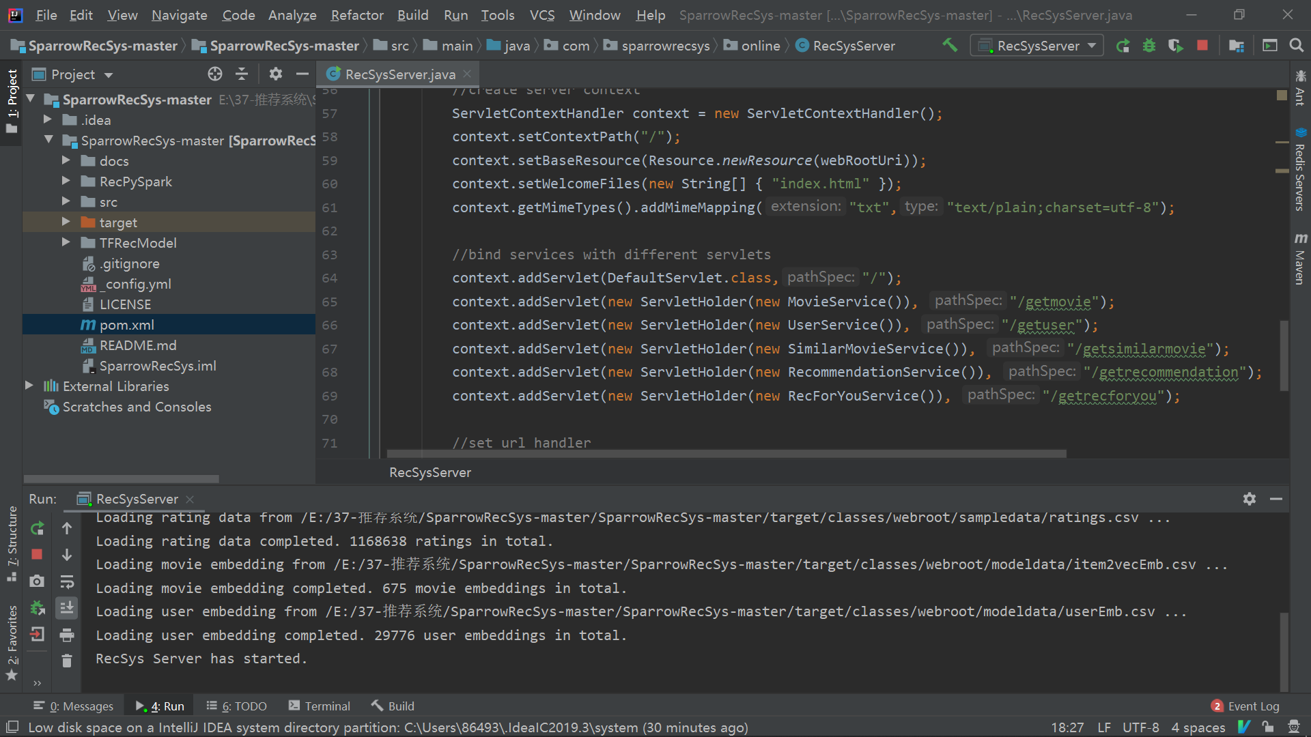Click the Debug RecSysServer bug icon
The width and height of the screenshot is (1311, 737).
(1149, 46)
